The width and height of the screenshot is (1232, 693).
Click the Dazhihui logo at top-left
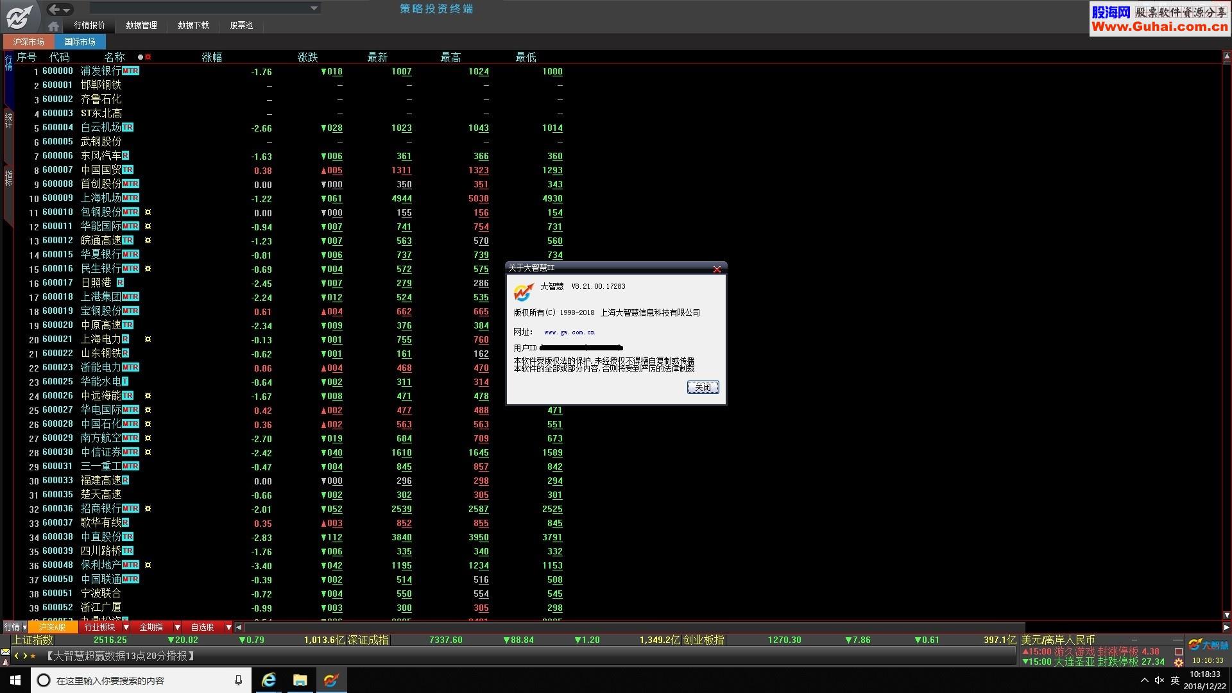click(19, 17)
